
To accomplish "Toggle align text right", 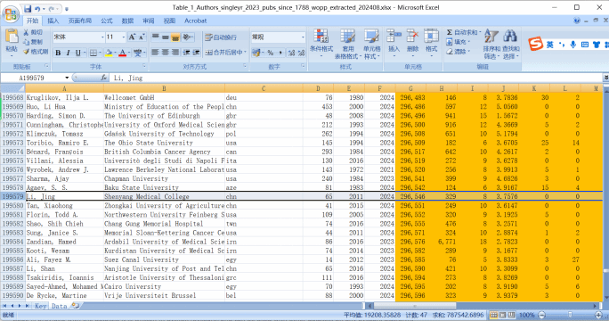I will (175, 52).
